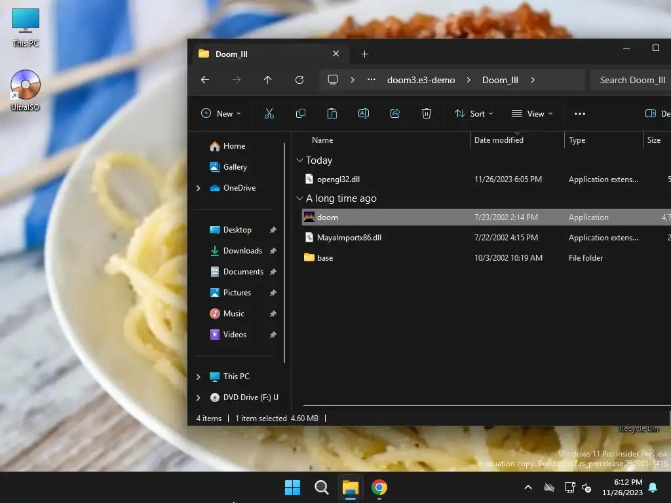
Task: Open the notification bell
Action: [653, 487]
